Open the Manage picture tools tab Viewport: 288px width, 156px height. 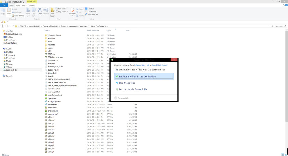[x=31, y=6]
